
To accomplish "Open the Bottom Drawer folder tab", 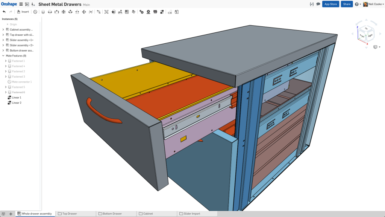I will 117,214.
